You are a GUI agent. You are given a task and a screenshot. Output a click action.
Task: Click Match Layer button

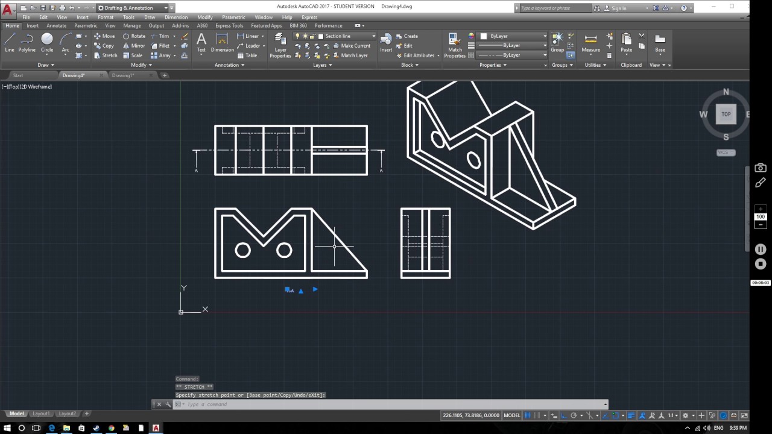tap(350, 55)
